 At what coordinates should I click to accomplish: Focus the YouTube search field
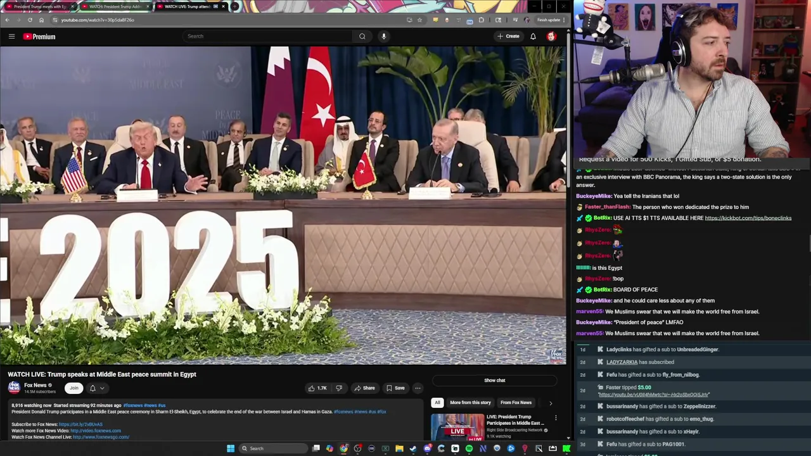point(267,36)
